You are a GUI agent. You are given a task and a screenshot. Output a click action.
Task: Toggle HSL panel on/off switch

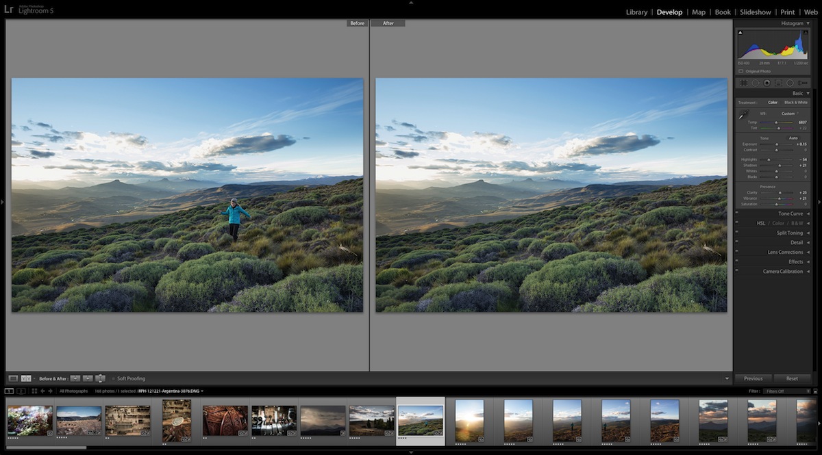(736, 222)
